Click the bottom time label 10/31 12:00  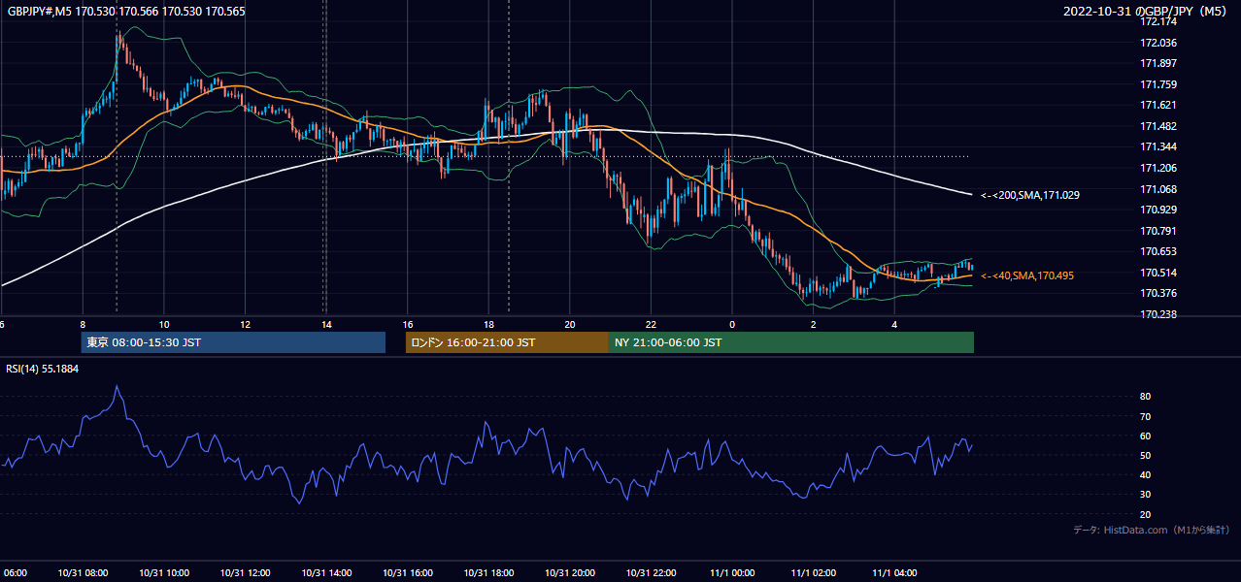pos(245,572)
